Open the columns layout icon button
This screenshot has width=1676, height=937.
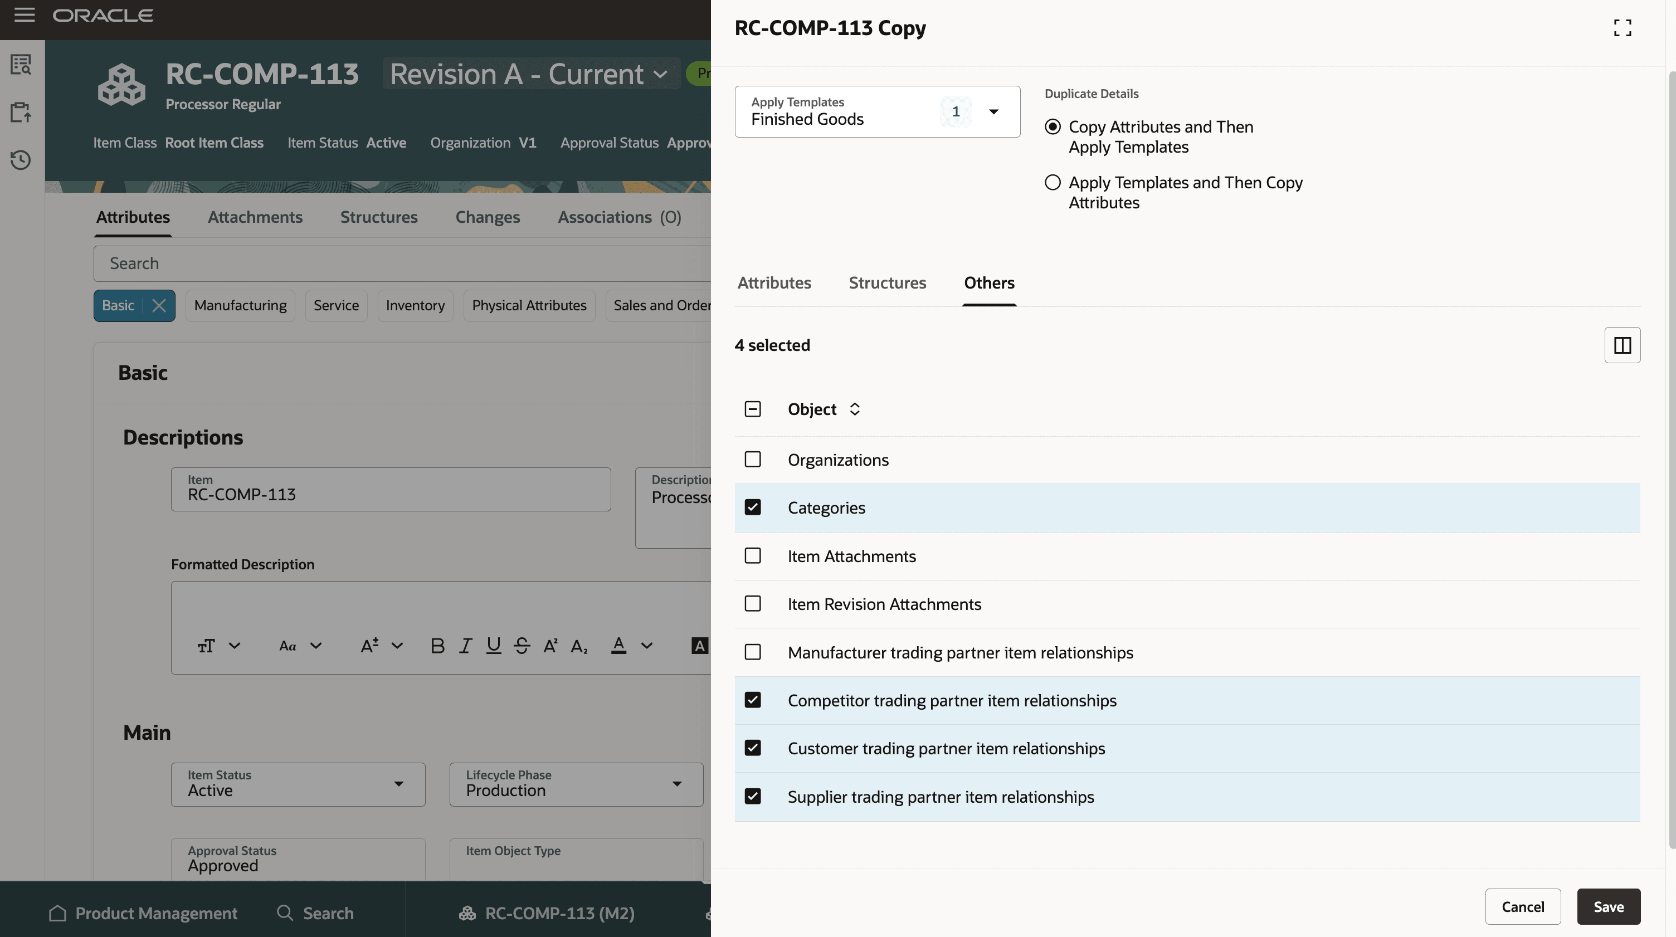[1622, 345]
